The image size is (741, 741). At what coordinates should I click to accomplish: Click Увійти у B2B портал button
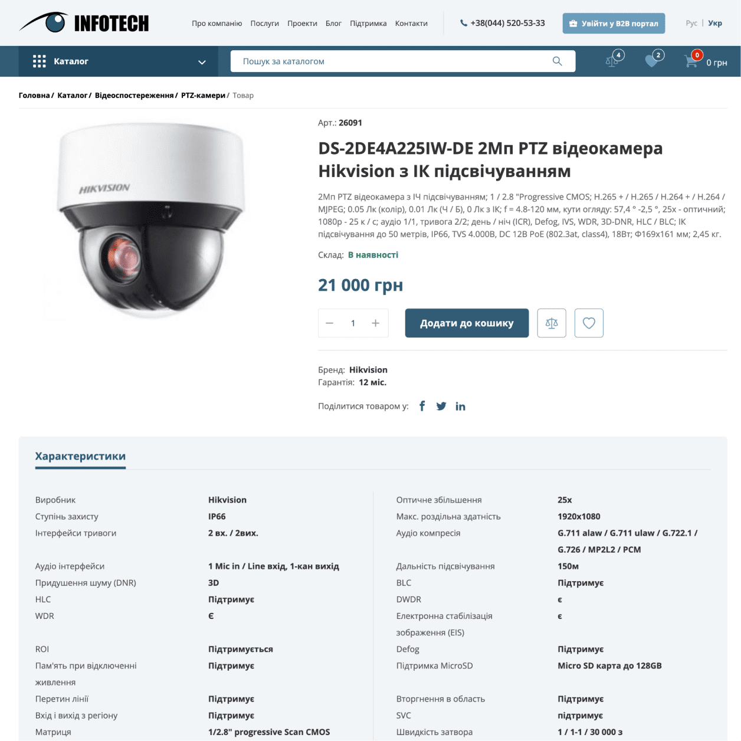(614, 24)
